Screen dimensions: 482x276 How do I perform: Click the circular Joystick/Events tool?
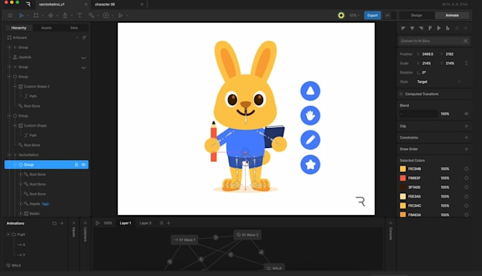coord(106,16)
